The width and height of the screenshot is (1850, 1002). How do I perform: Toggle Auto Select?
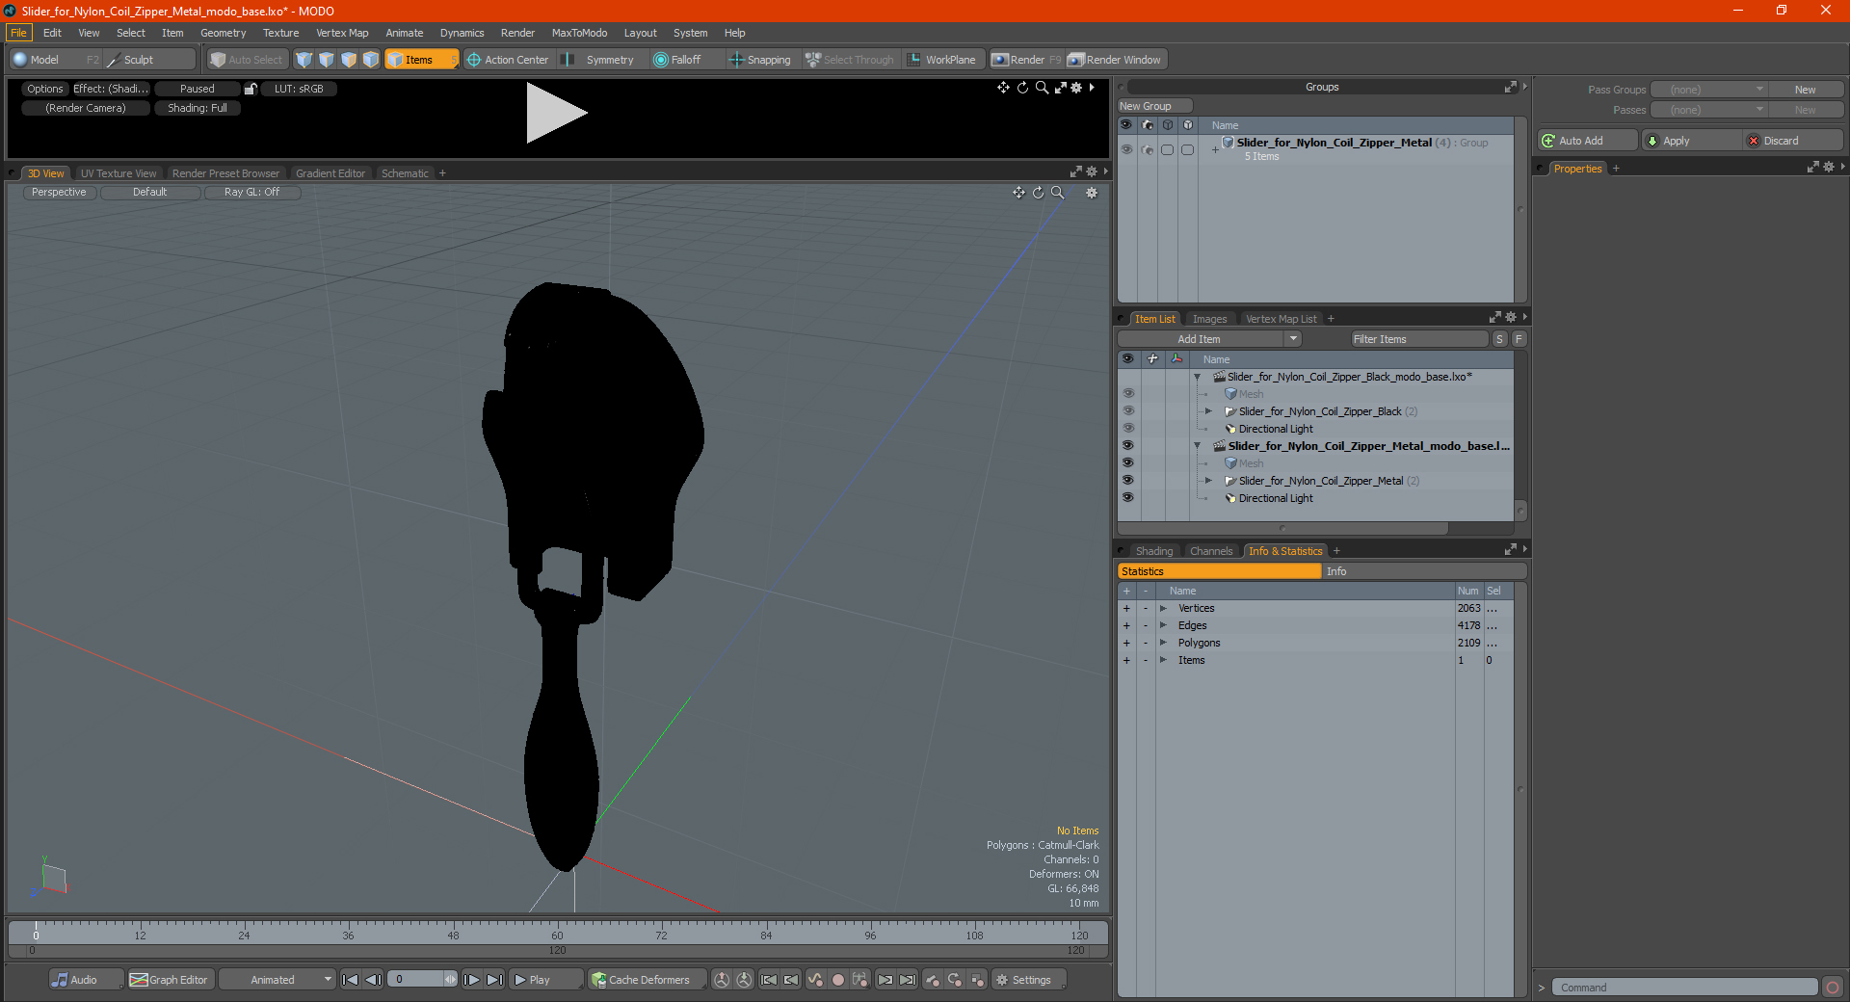click(x=247, y=60)
